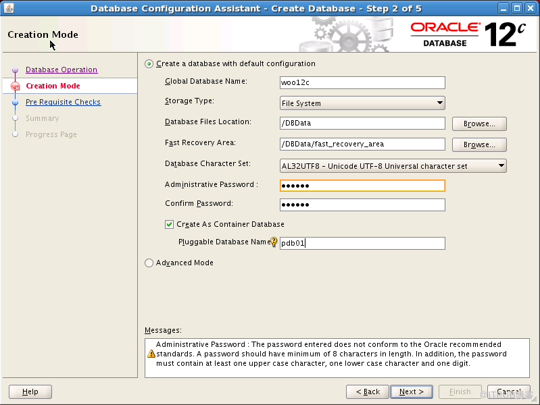Maximize the Database Configuration Assistant window
This screenshot has width=540, height=405.
point(516,8)
